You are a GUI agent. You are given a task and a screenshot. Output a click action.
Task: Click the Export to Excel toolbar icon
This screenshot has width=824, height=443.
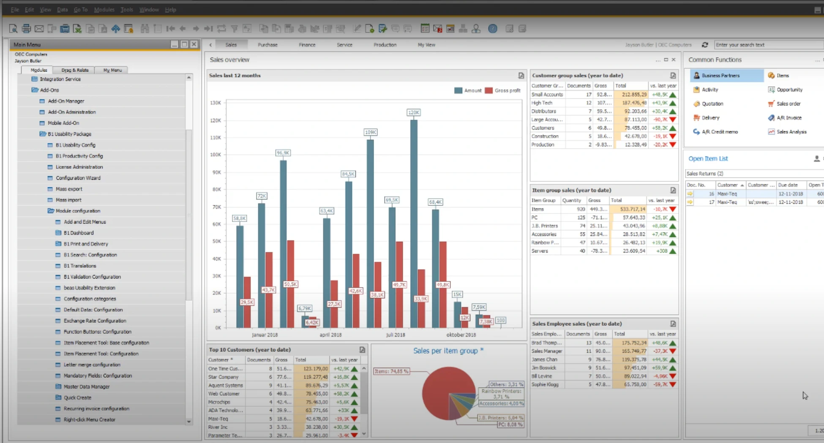(x=77, y=29)
